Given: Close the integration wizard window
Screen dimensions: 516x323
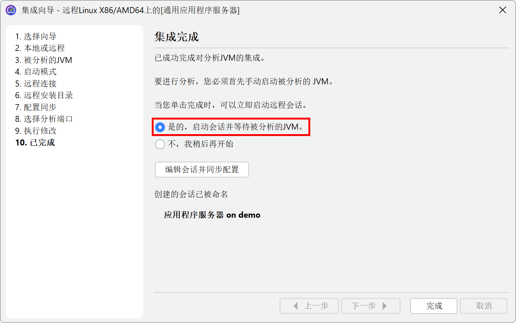Looking at the screenshot, I should pos(503,10).
